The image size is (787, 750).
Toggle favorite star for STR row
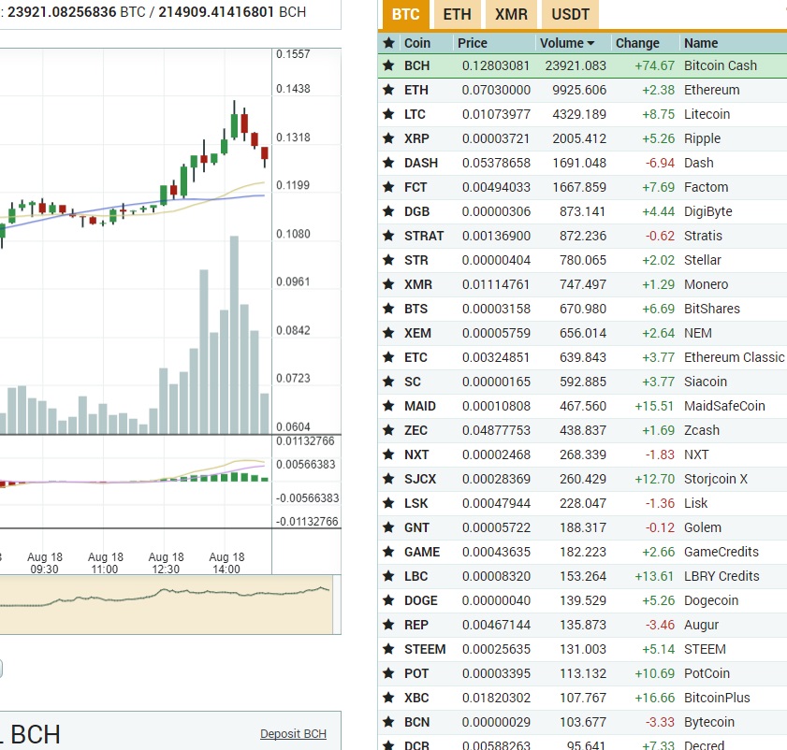click(x=388, y=260)
